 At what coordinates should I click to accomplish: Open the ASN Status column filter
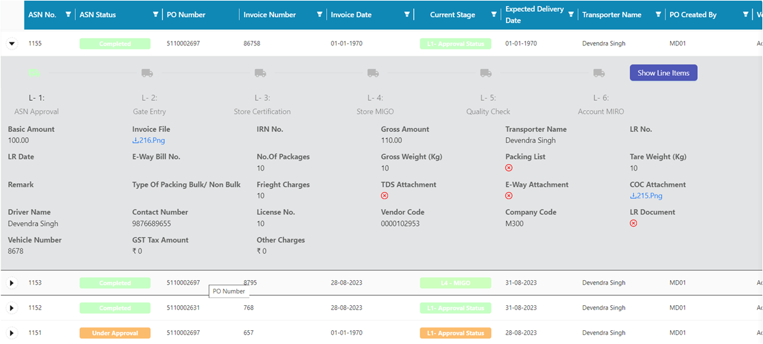coord(155,14)
